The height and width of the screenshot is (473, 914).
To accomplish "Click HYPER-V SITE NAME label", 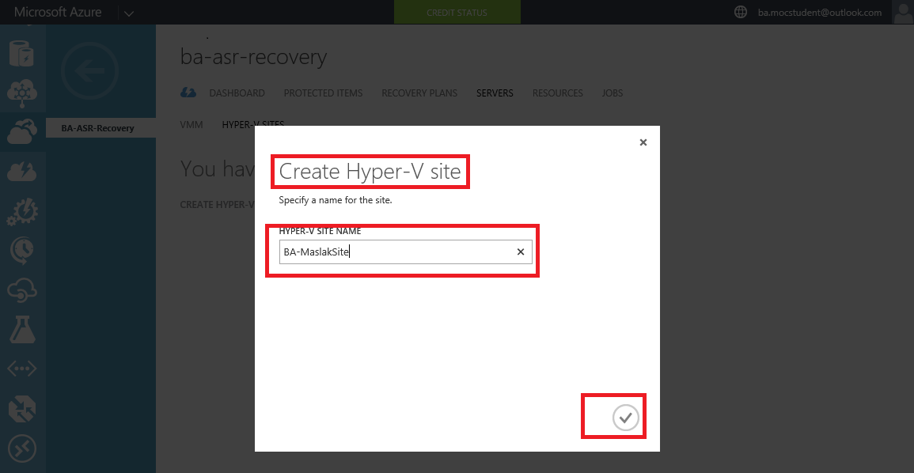I will [320, 231].
